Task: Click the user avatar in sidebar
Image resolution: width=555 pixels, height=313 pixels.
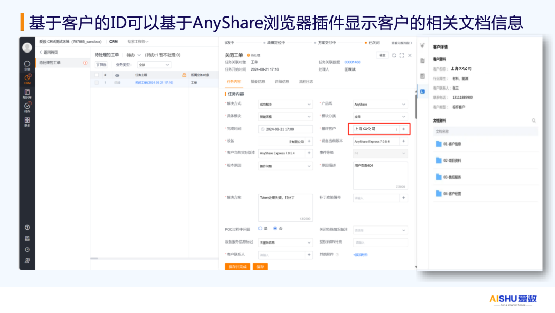Action: (27, 47)
